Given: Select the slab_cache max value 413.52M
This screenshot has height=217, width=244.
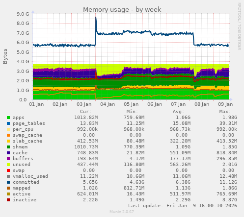Looking at the screenshot, I should pyautogui.click(x=227, y=141).
